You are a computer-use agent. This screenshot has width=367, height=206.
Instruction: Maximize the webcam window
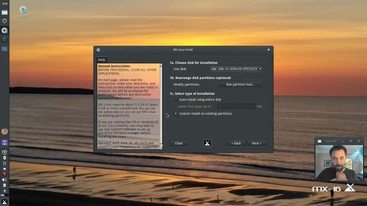point(351,141)
